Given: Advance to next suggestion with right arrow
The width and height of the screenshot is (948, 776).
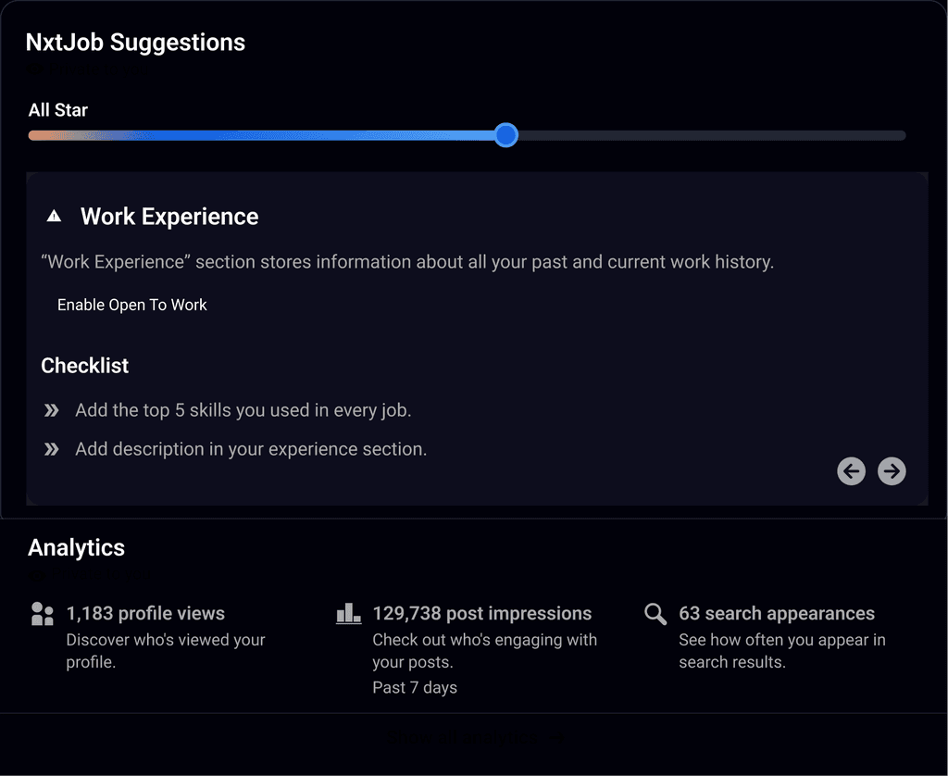Looking at the screenshot, I should 892,471.
